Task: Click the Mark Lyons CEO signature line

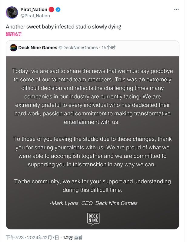Action: pos(93,203)
